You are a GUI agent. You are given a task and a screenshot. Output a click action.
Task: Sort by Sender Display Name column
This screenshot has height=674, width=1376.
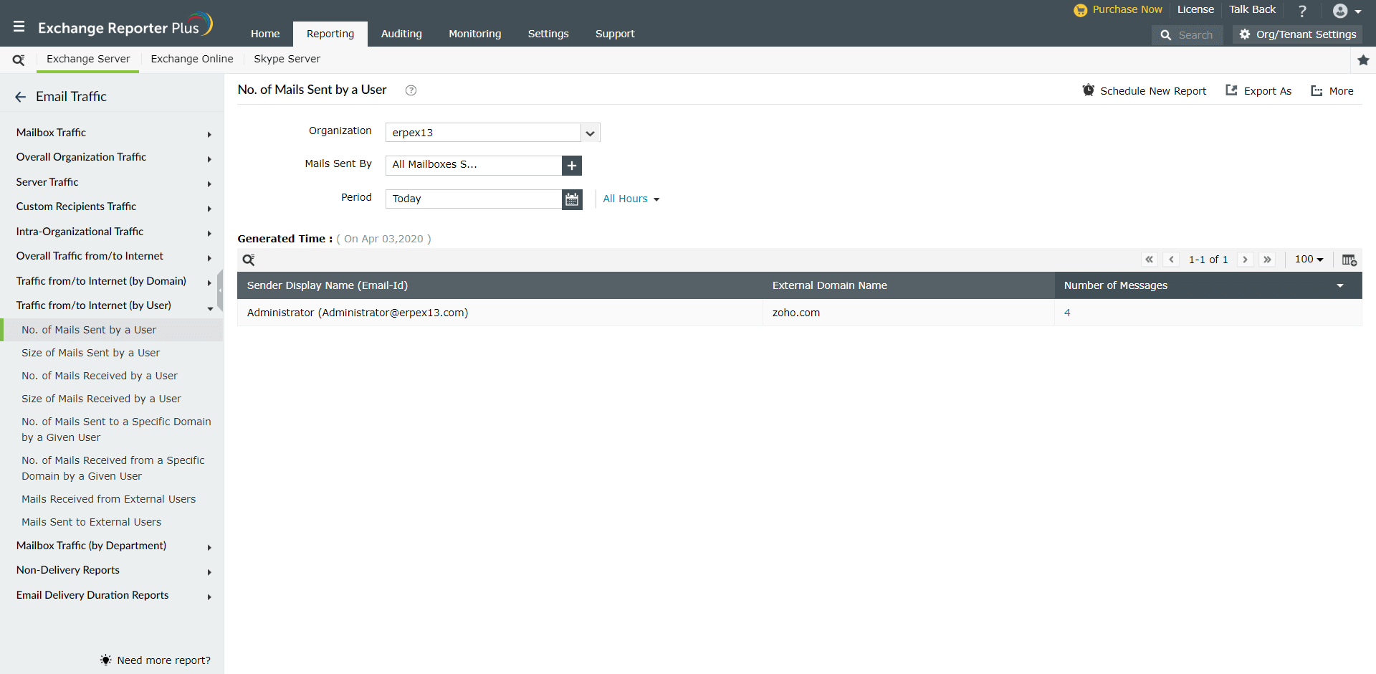tap(328, 285)
